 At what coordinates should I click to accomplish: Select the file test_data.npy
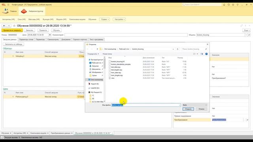[x=116, y=67]
